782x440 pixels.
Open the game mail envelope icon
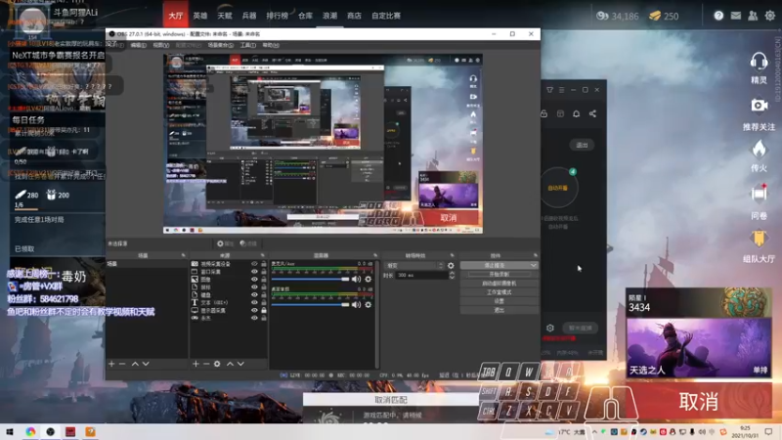coord(736,16)
